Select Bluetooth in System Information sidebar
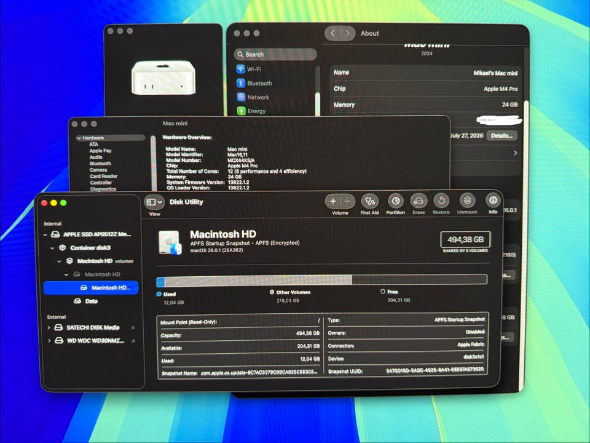This screenshot has height=443, width=590. (100, 164)
